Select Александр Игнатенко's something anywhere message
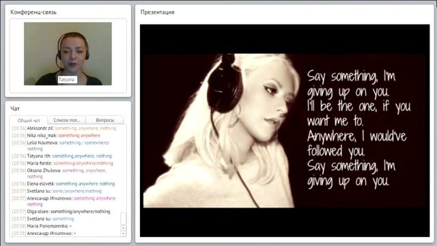 (64, 201)
